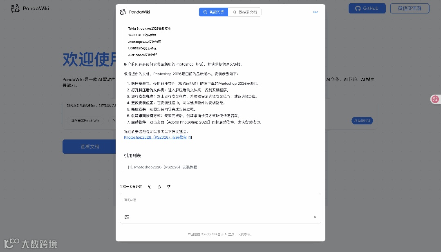This screenshot has width=441, height=252.
Task: Click the Tekla Structures2025安装教程 list entry
Action: pyautogui.click(x=149, y=29)
